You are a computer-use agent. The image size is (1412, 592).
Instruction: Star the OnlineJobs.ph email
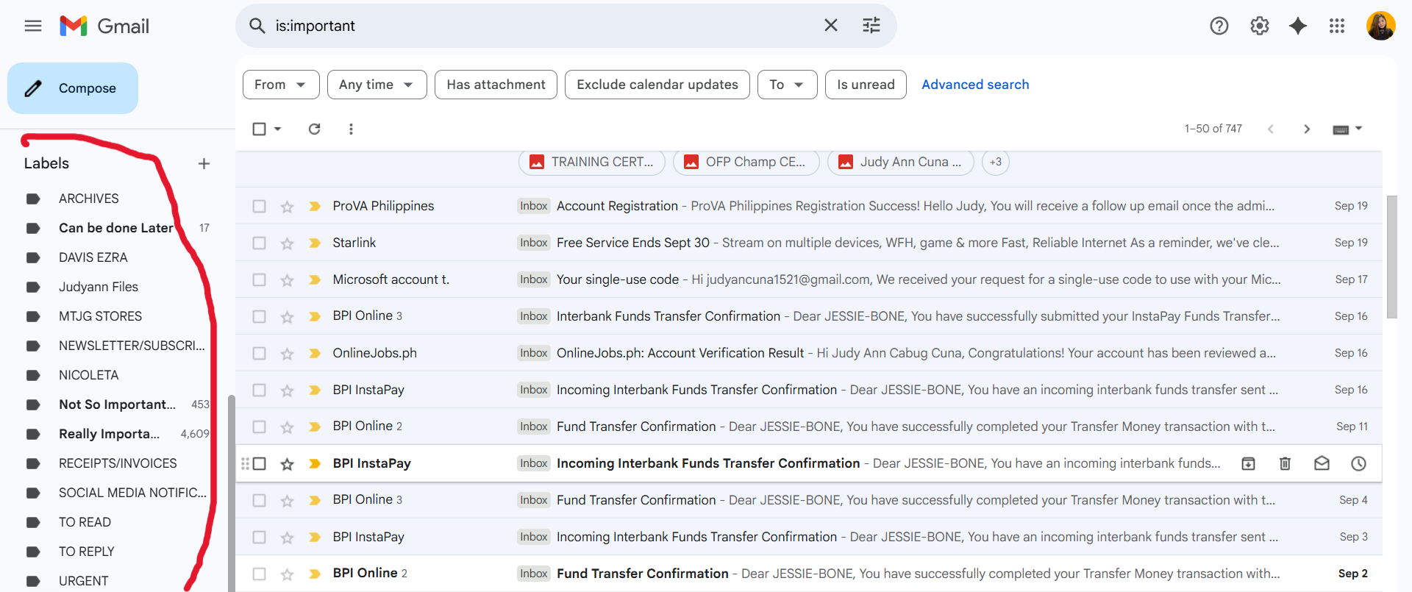(x=287, y=354)
